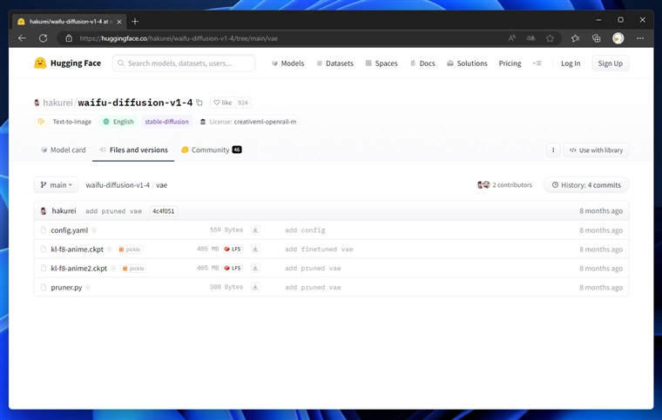Open the Models menu item
This screenshot has width=662, height=420.
(x=287, y=63)
